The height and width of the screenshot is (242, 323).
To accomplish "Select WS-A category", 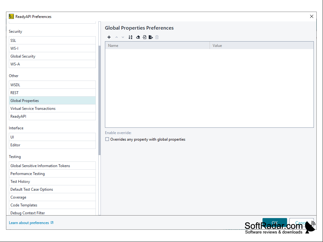I will tap(52, 64).
